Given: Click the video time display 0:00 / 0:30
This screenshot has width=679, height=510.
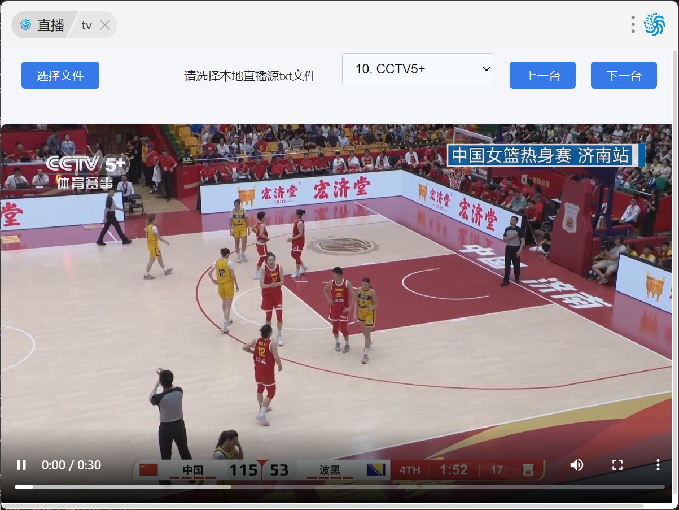Looking at the screenshot, I should coord(71,465).
